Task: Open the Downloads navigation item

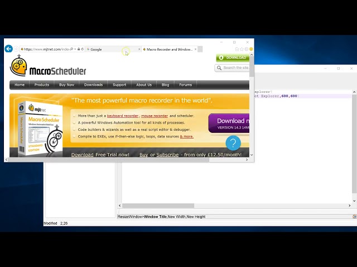Action: tap(93, 85)
